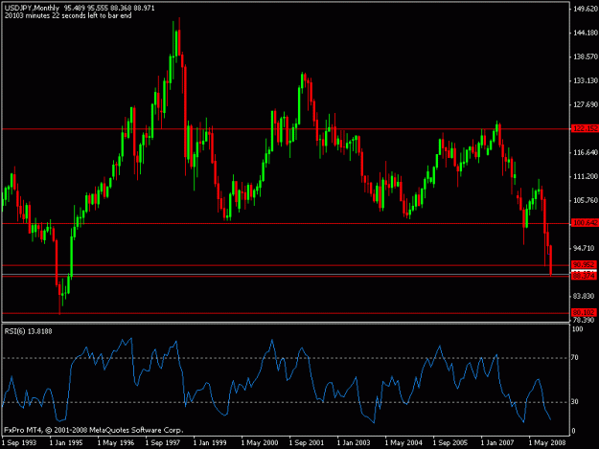Viewport: 599px width, 449px height.
Task: Click the '1 Jan 1999' date label
Action: [210, 443]
